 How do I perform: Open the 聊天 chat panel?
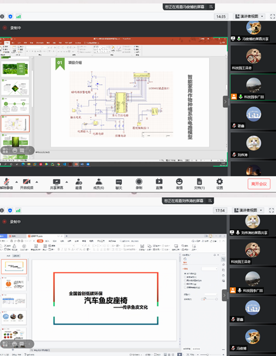pyautogui.click(x=119, y=182)
